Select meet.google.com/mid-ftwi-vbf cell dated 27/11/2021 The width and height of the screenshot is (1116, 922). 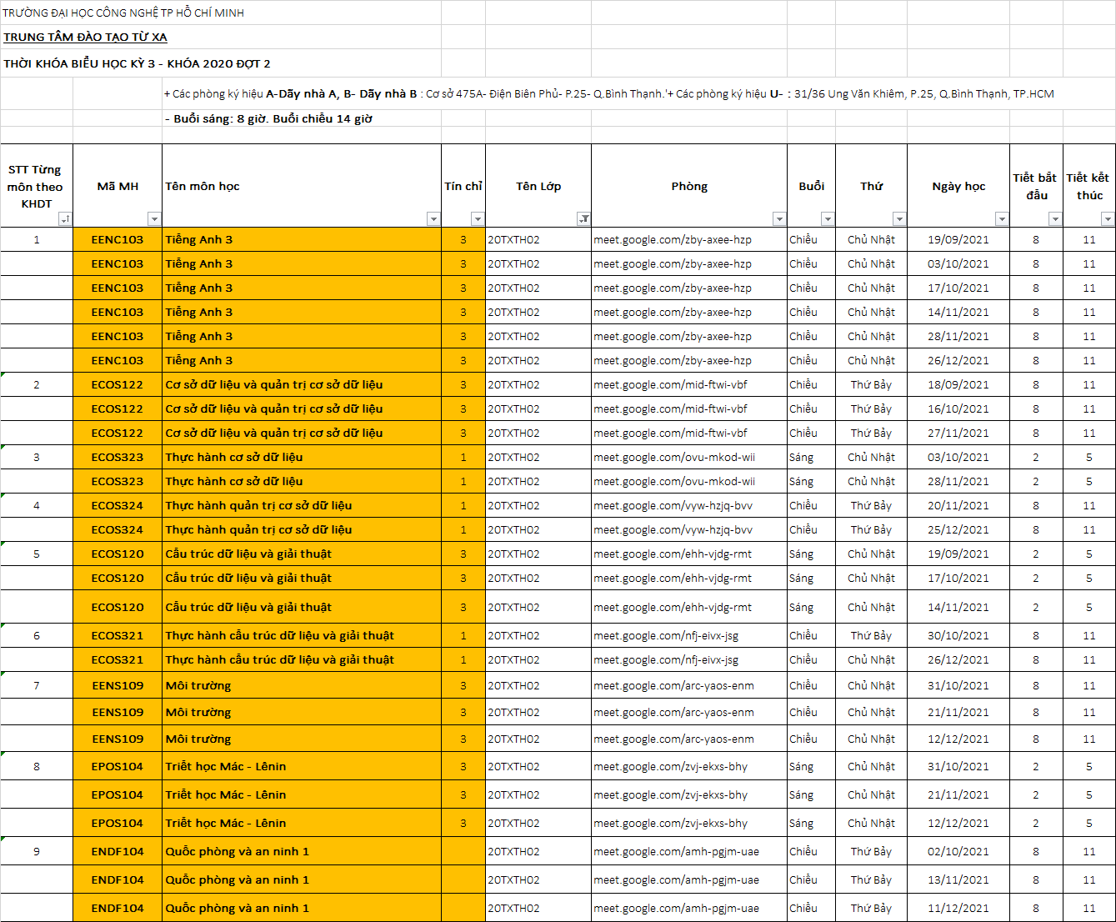coord(689,433)
